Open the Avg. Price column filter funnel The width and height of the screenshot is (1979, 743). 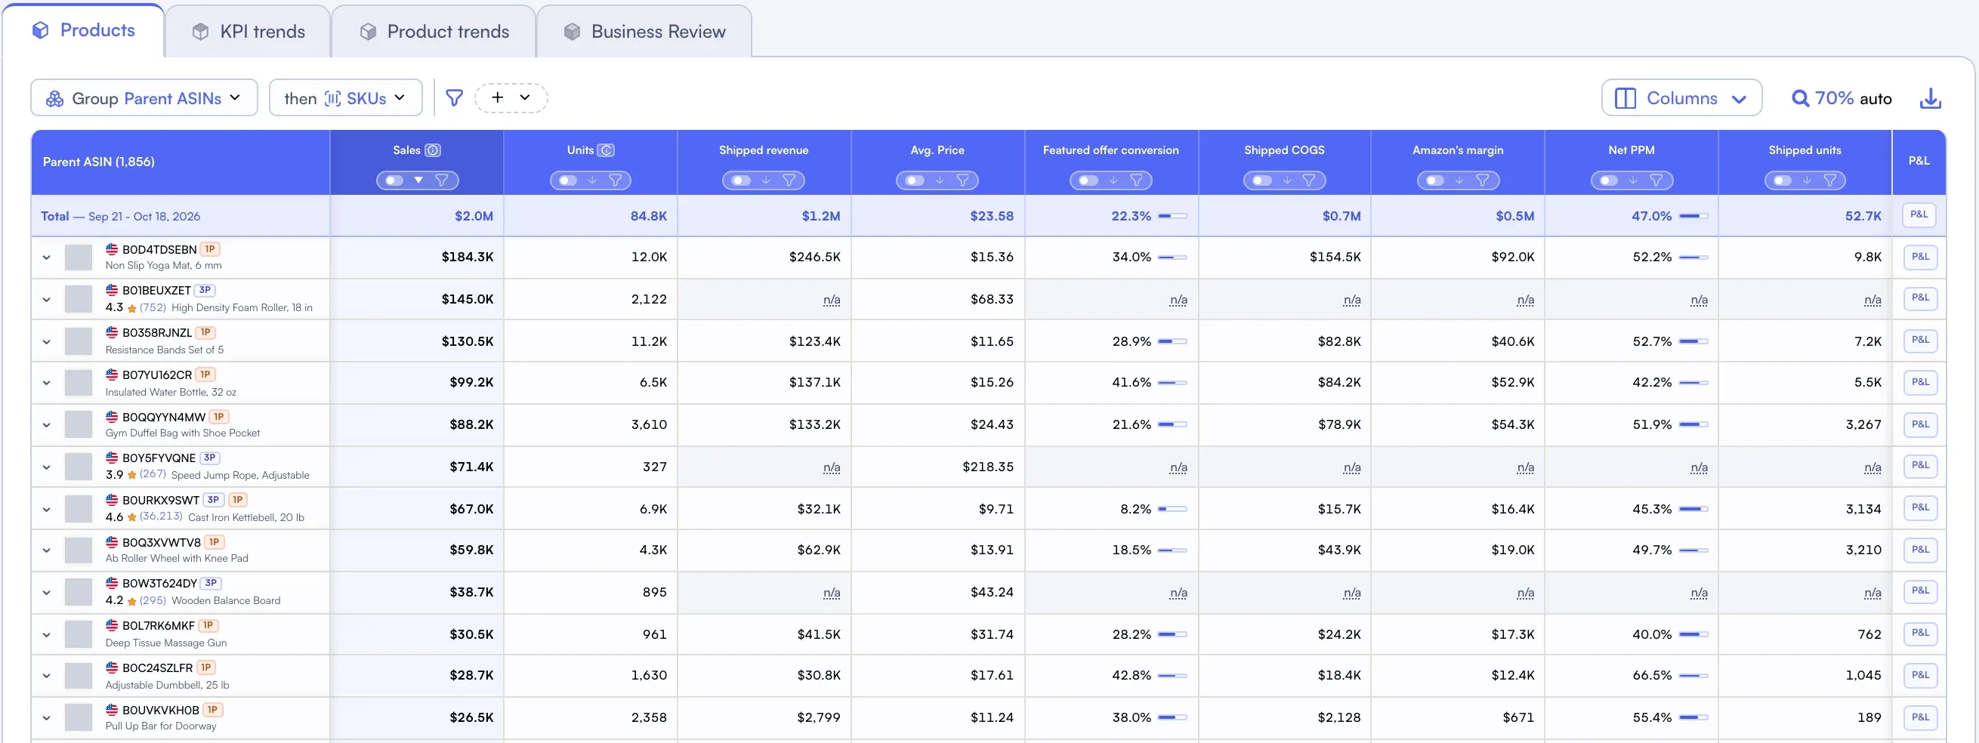click(x=962, y=180)
